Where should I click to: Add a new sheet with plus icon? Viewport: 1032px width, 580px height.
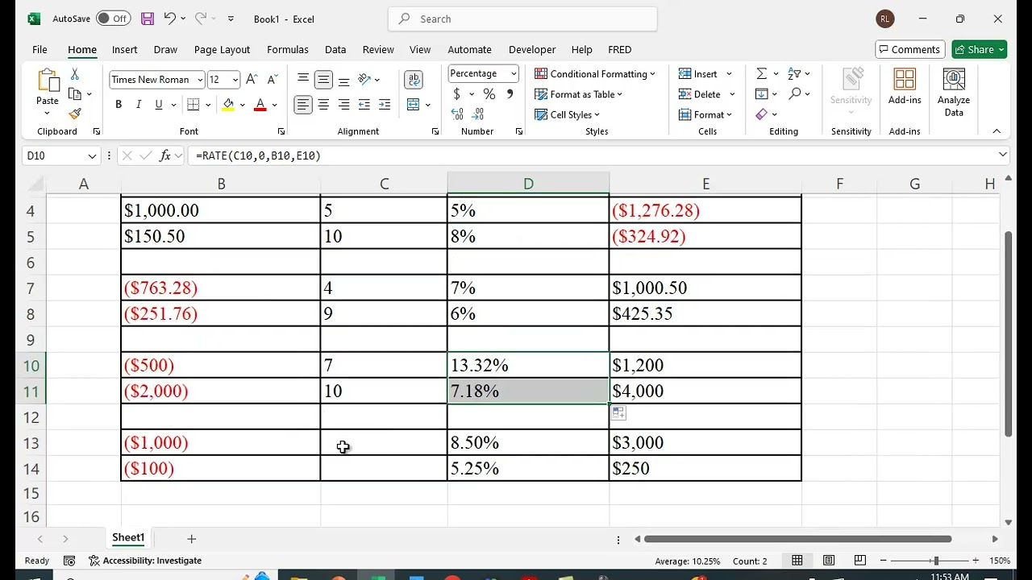pyautogui.click(x=191, y=538)
